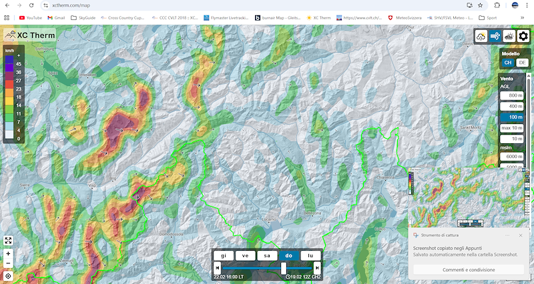534x284 pixels.
Task: Select the 'sa' day tab
Action: point(267,255)
